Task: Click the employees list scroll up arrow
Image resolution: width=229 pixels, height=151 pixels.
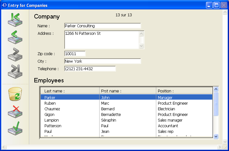Action: (x=216, y=90)
